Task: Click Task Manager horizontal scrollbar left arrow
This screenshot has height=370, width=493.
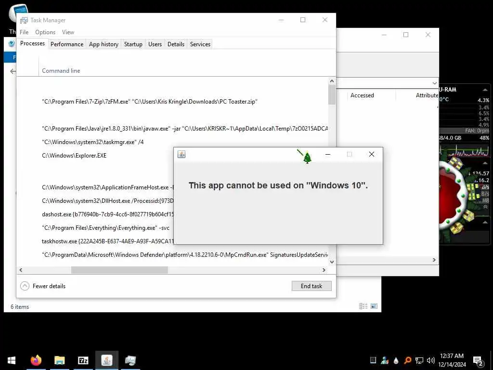Action: coord(21,270)
